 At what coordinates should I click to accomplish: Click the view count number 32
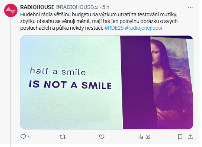coord(148,137)
